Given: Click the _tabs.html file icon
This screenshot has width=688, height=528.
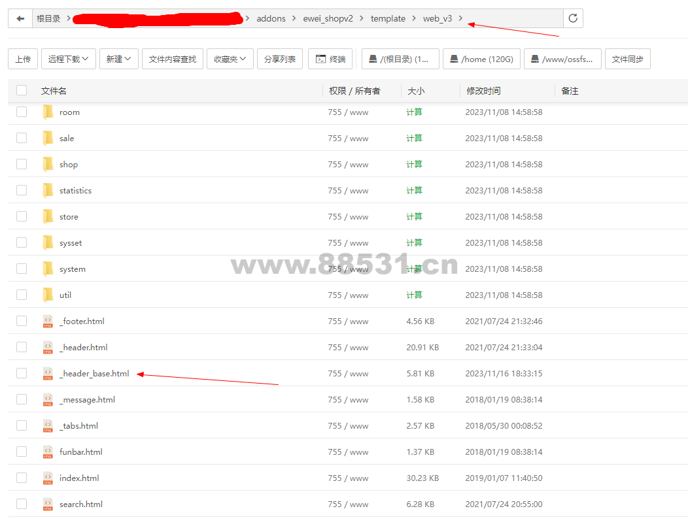Looking at the screenshot, I should [x=48, y=426].
